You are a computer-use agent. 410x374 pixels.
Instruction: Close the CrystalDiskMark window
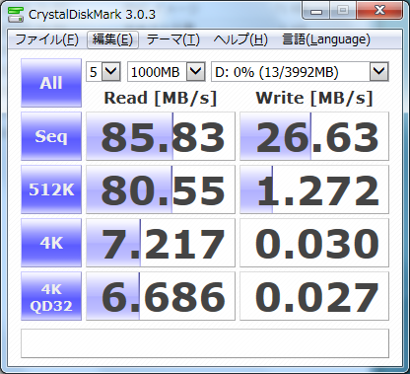379,11
